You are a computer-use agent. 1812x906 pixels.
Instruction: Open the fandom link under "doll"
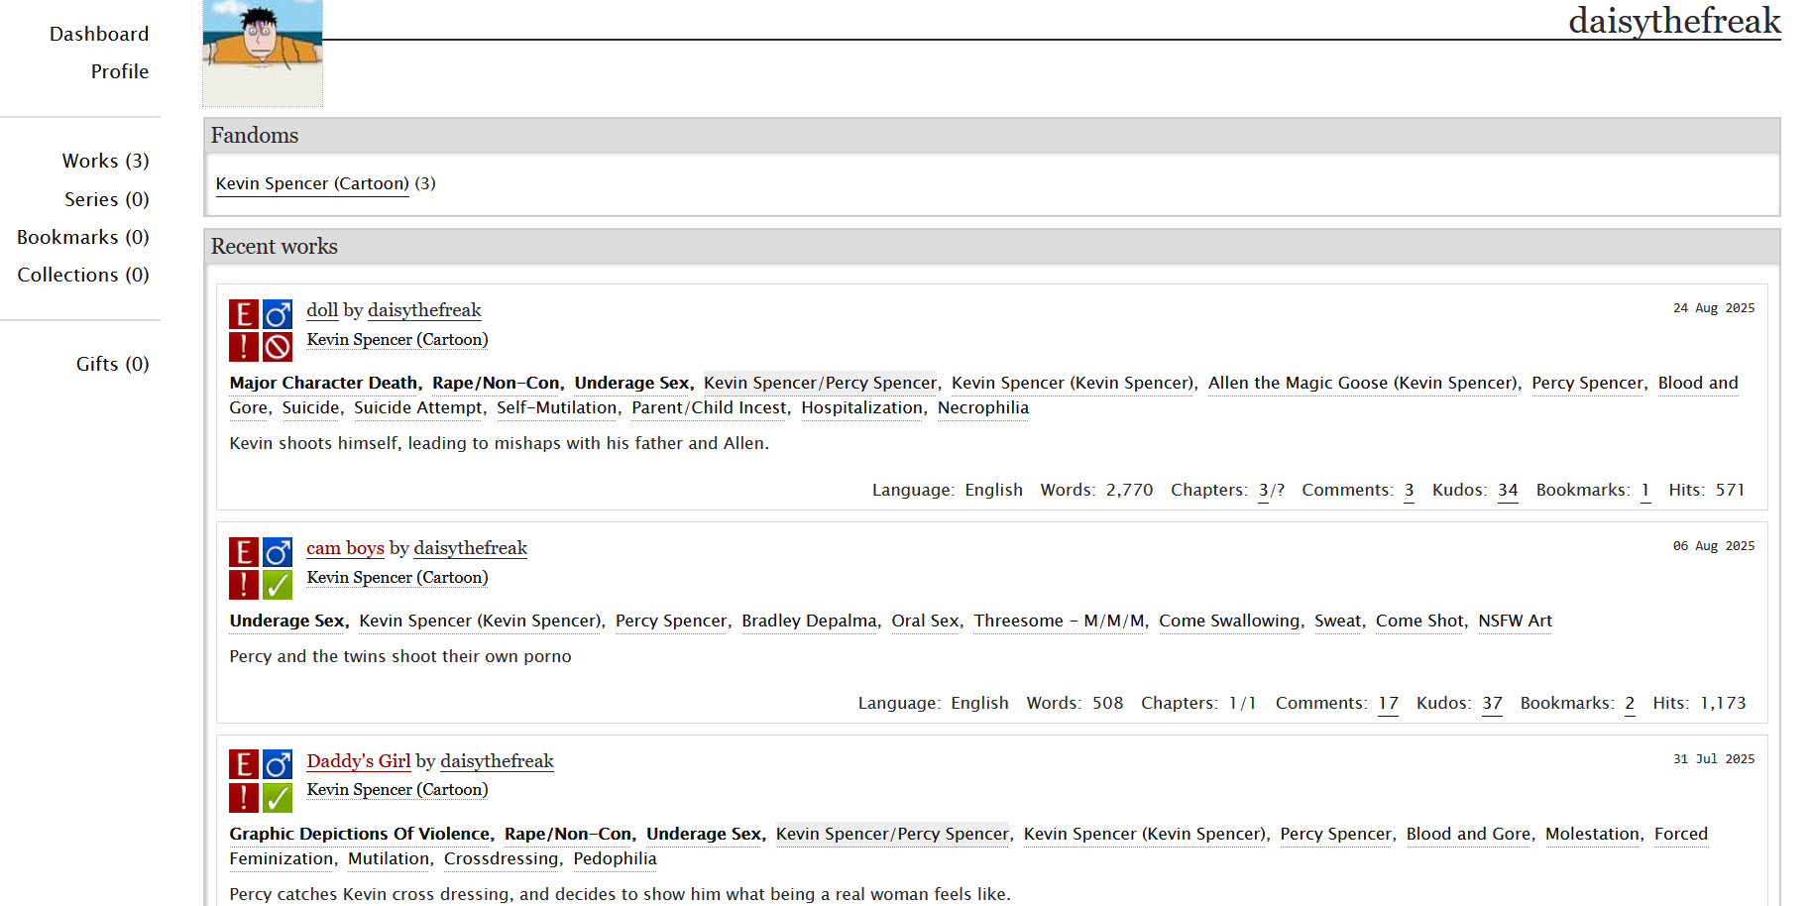click(397, 339)
